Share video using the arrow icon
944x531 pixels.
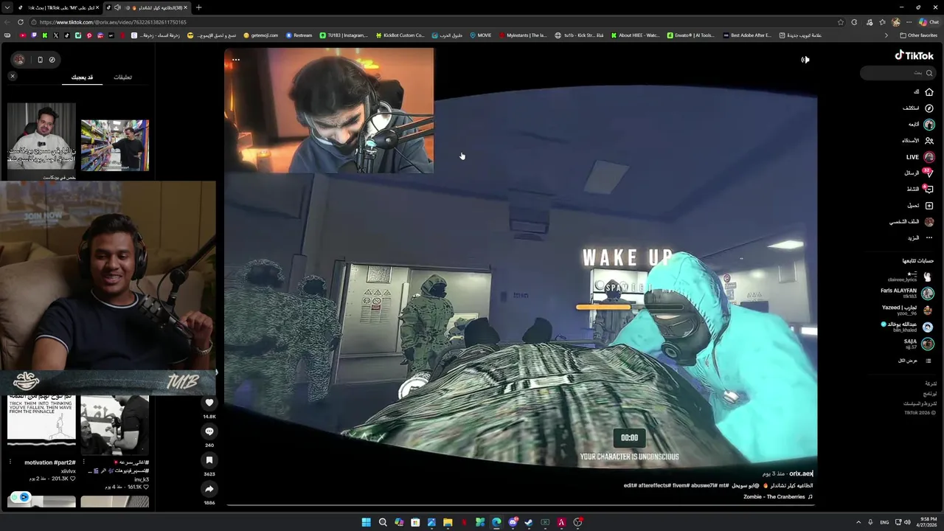click(x=209, y=489)
